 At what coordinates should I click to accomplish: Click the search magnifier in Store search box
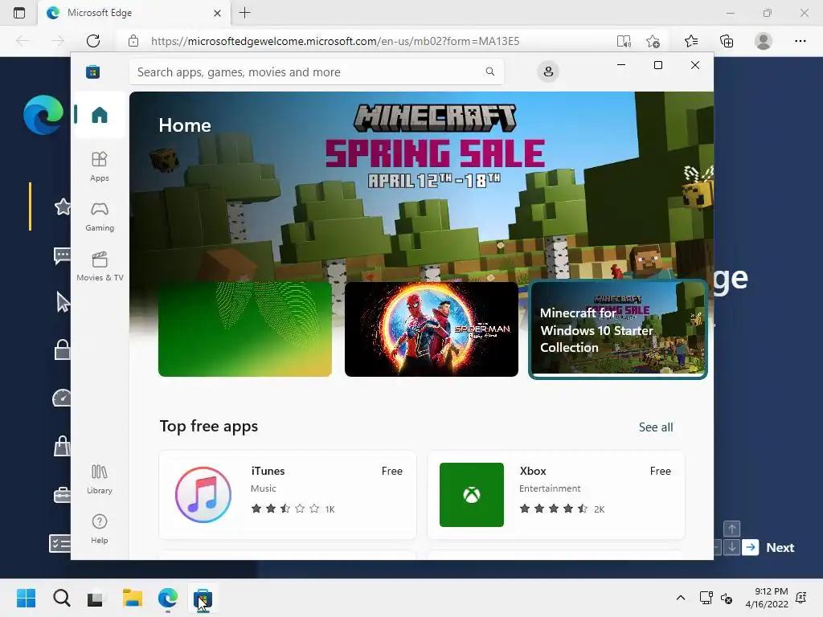click(489, 72)
